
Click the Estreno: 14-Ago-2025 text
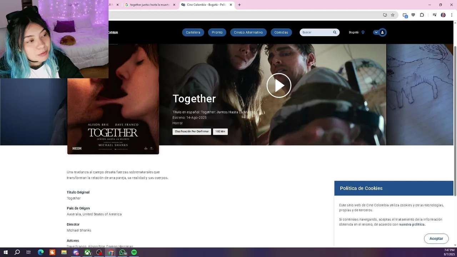pos(190,117)
